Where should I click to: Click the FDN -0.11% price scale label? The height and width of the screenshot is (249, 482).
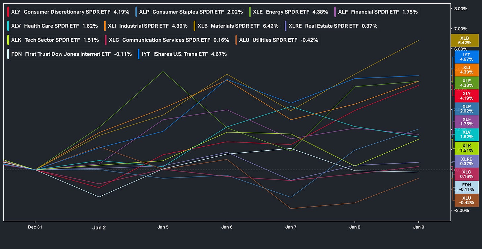(466, 187)
